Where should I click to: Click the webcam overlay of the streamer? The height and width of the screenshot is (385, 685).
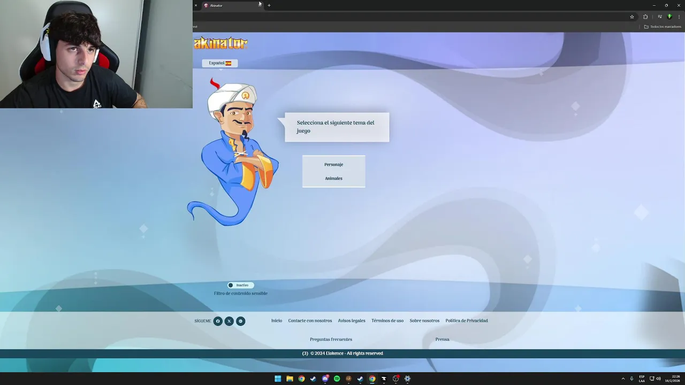pos(96,54)
